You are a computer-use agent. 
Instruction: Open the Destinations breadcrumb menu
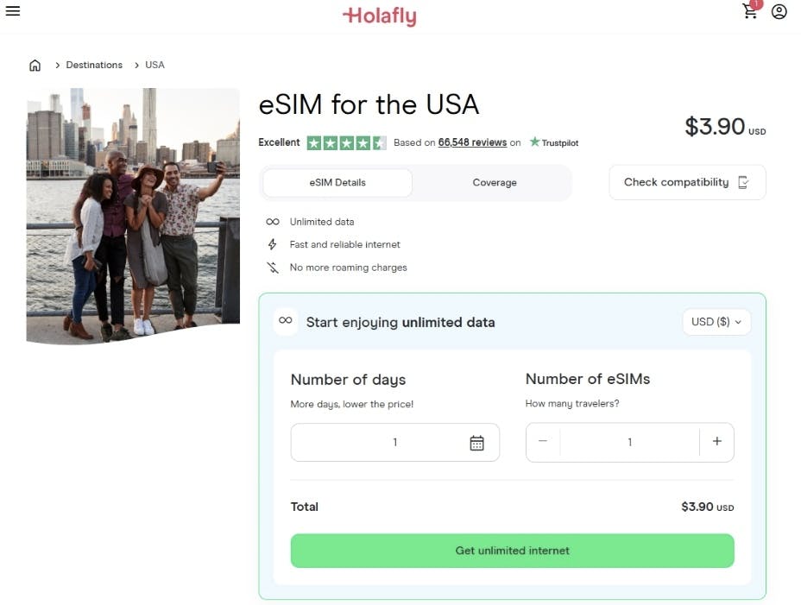pyautogui.click(x=93, y=64)
